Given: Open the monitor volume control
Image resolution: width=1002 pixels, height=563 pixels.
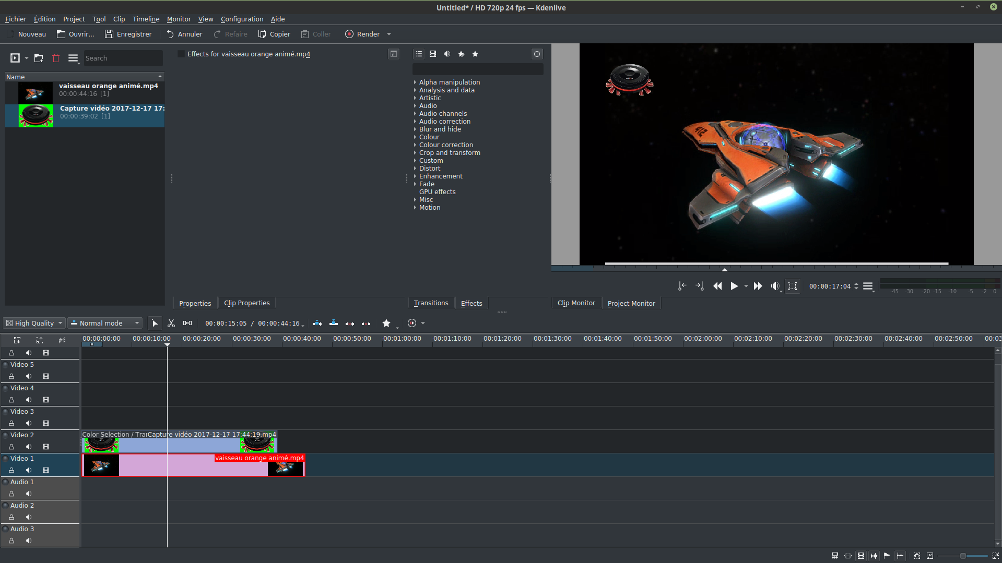Looking at the screenshot, I should [775, 286].
